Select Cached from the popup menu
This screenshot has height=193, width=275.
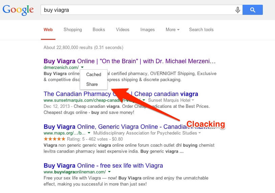94,74
